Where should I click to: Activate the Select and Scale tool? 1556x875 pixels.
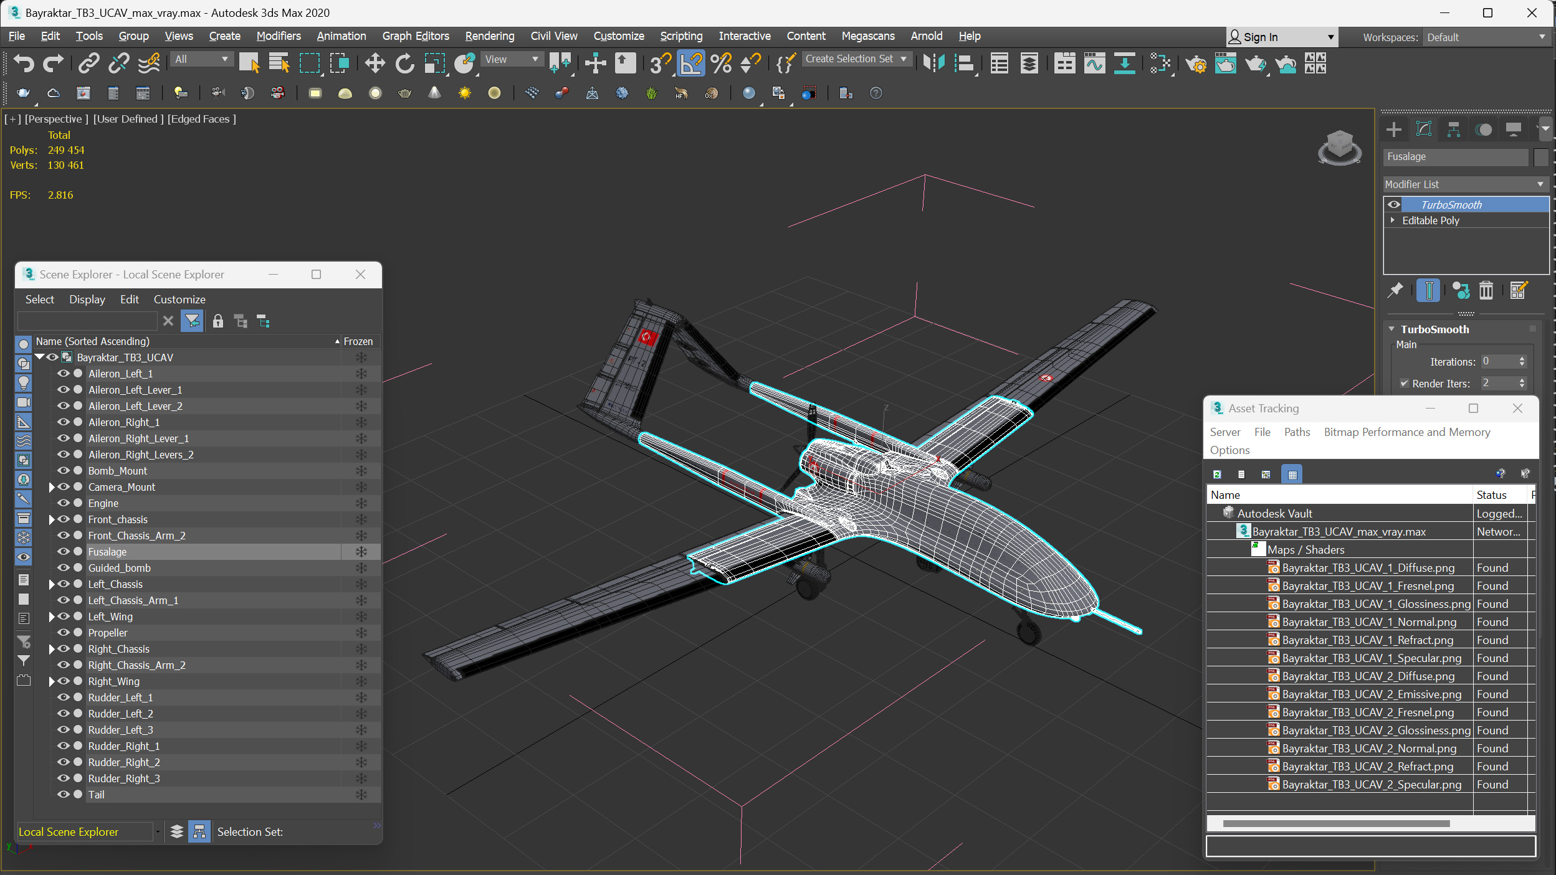click(x=434, y=63)
